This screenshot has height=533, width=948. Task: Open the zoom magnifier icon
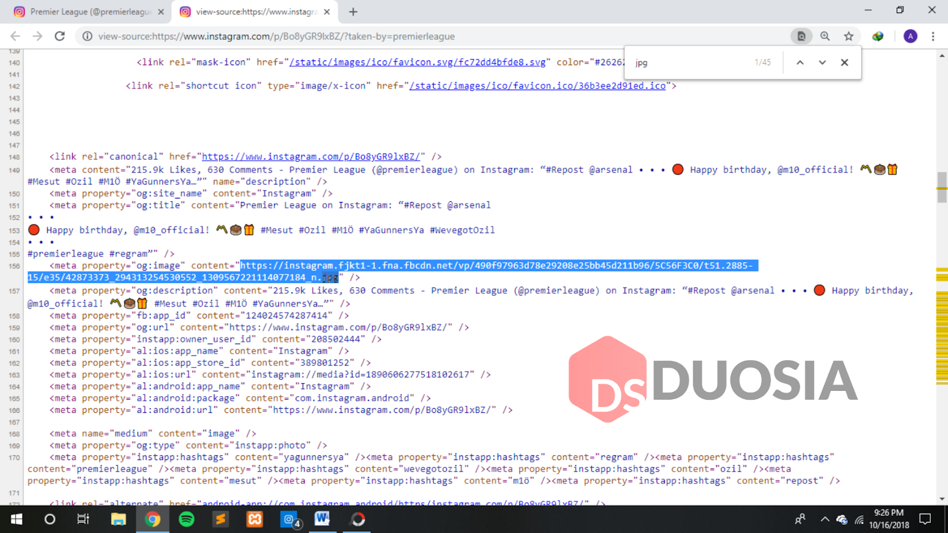tap(825, 36)
